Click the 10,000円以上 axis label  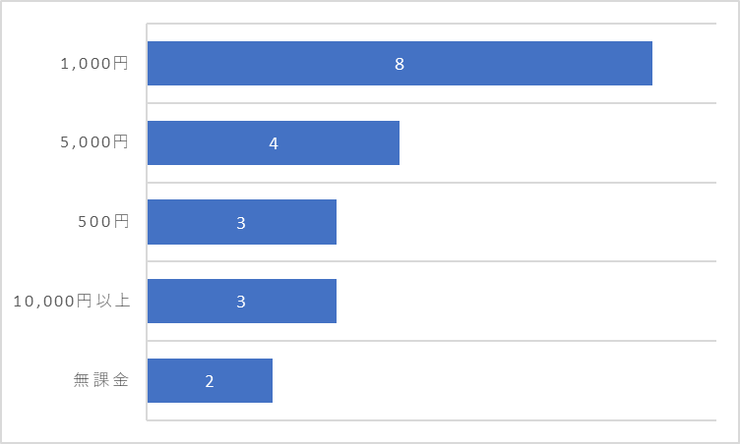coord(72,301)
